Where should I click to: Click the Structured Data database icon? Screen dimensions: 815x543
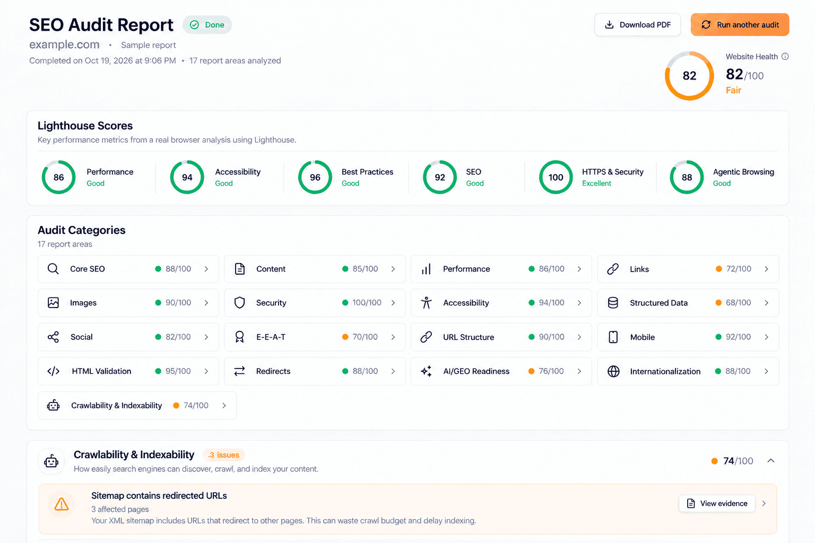click(613, 303)
